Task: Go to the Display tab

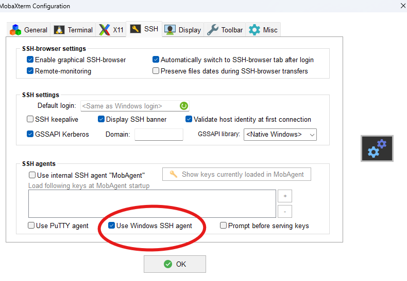Action: tap(183, 30)
